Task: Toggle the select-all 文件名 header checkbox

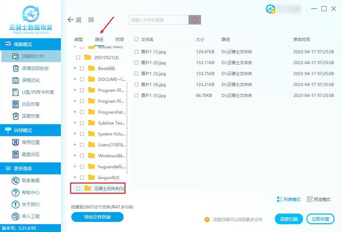Action: pos(136,39)
